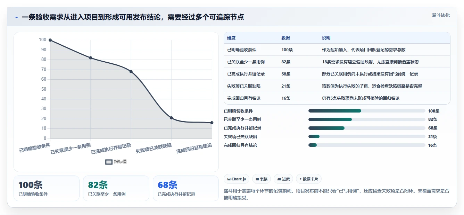The width and height of the screenshot is (464, 215).
Task: Click table data cell 68条
Action: 286,74
